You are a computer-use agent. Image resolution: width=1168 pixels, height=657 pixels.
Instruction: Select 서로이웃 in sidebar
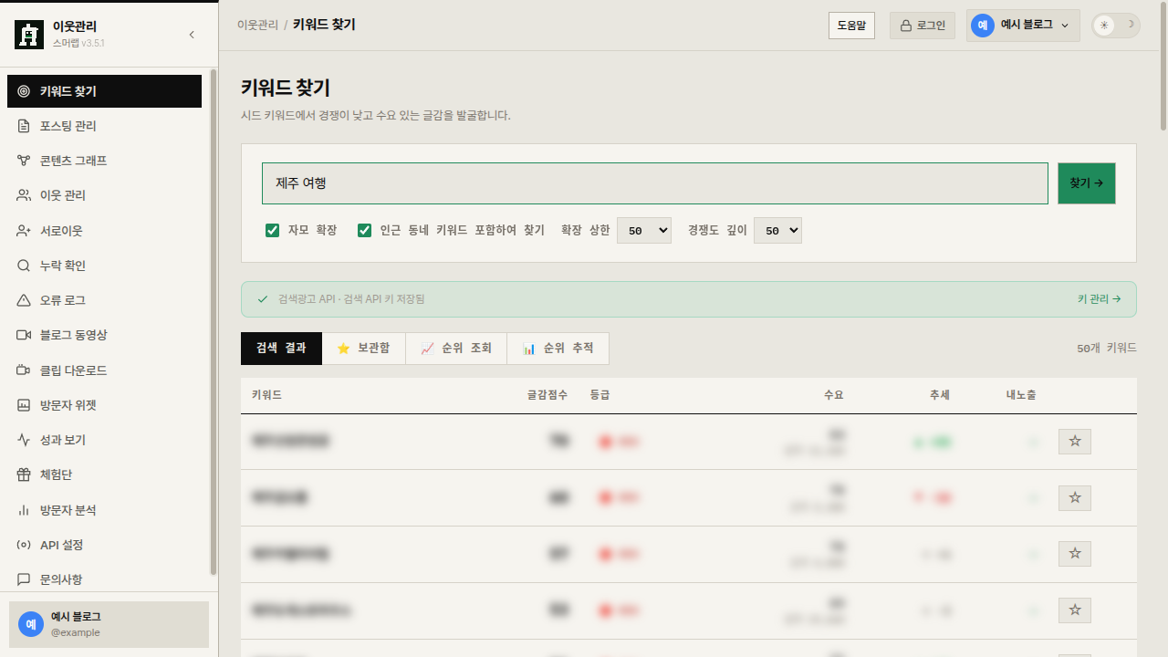(104, 231)
